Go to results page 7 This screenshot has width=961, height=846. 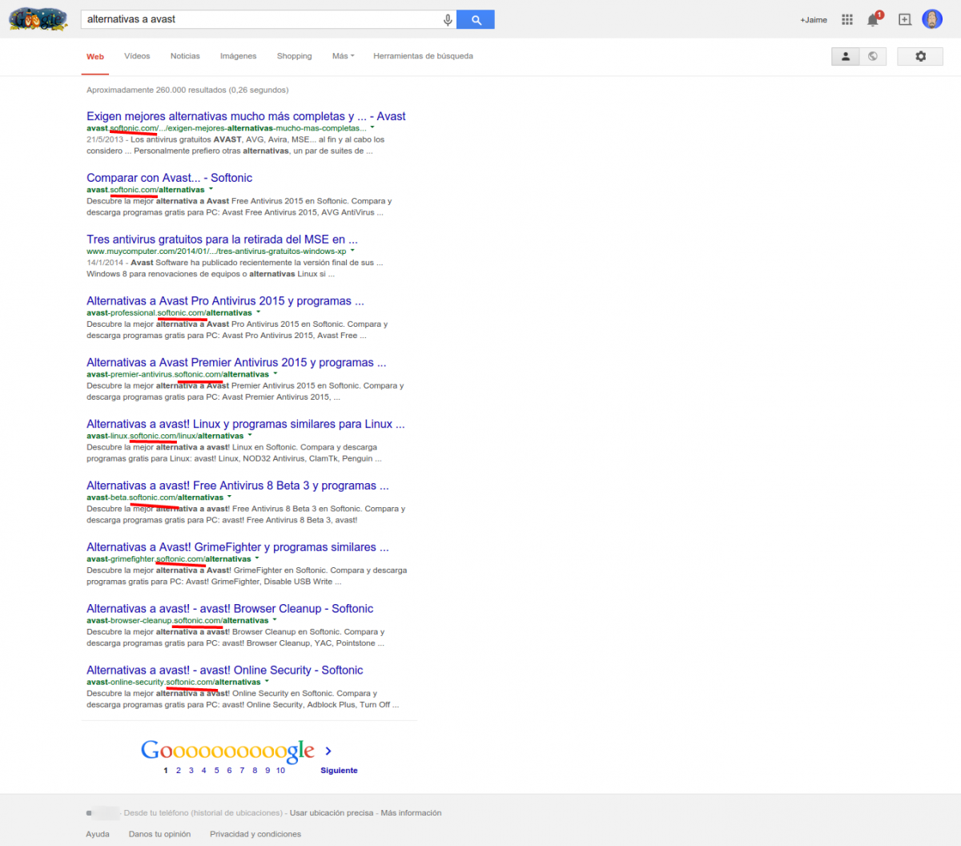point(242,771)
